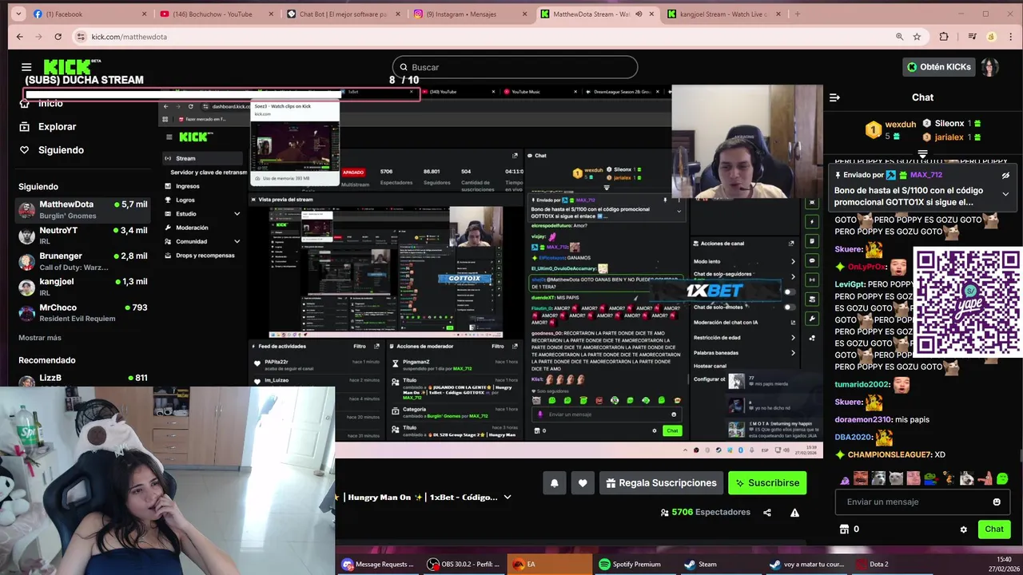Click Mostrar más under Siguiendo
The width and height of the screenshot is (1023, 575).
pyautogui.click(x=40, y=338)
